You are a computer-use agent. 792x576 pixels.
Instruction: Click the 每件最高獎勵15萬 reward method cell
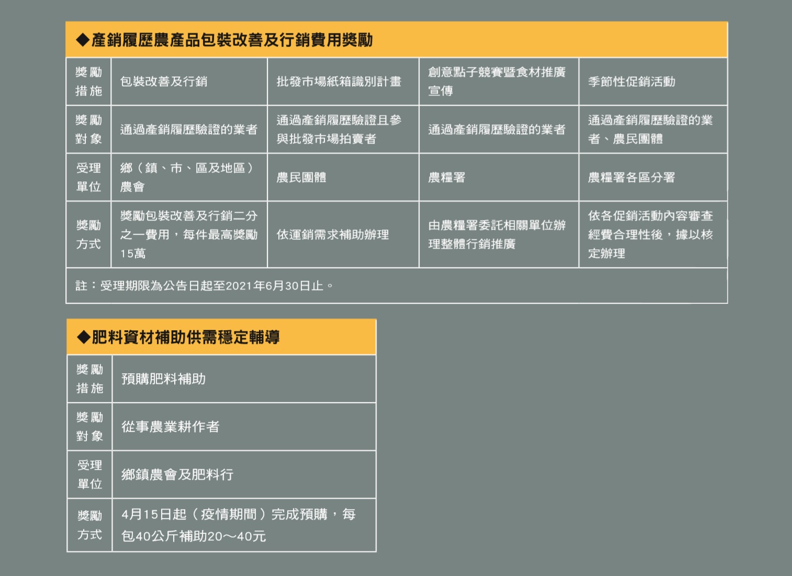point(189,235)
